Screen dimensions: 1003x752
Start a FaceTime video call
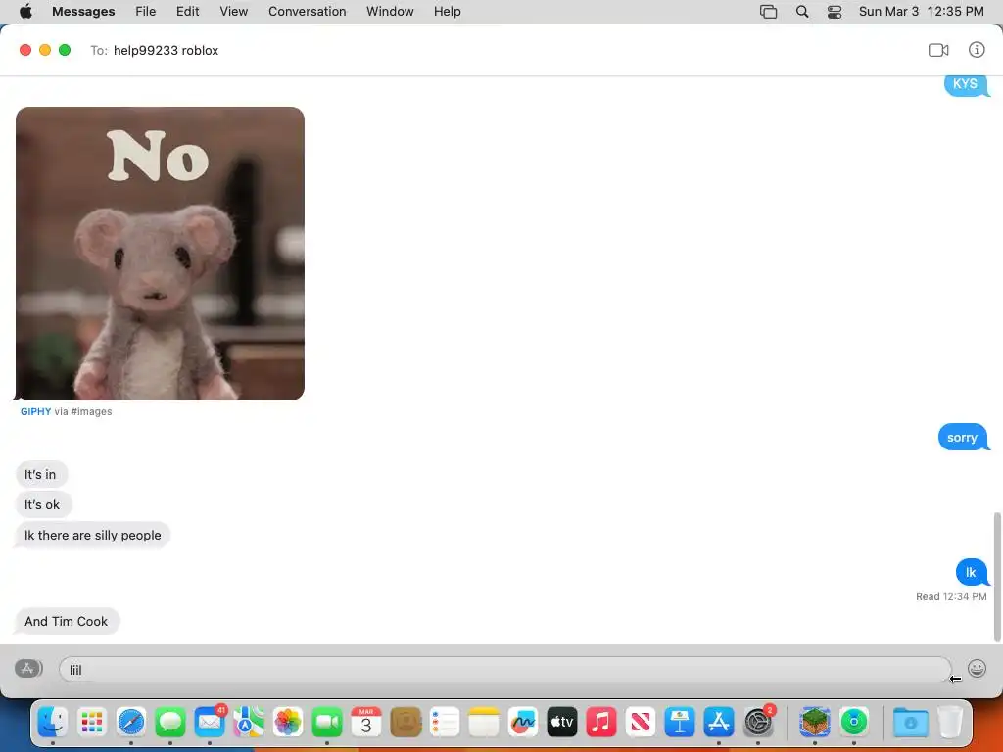pyautogui.click(x=937, y=50)
